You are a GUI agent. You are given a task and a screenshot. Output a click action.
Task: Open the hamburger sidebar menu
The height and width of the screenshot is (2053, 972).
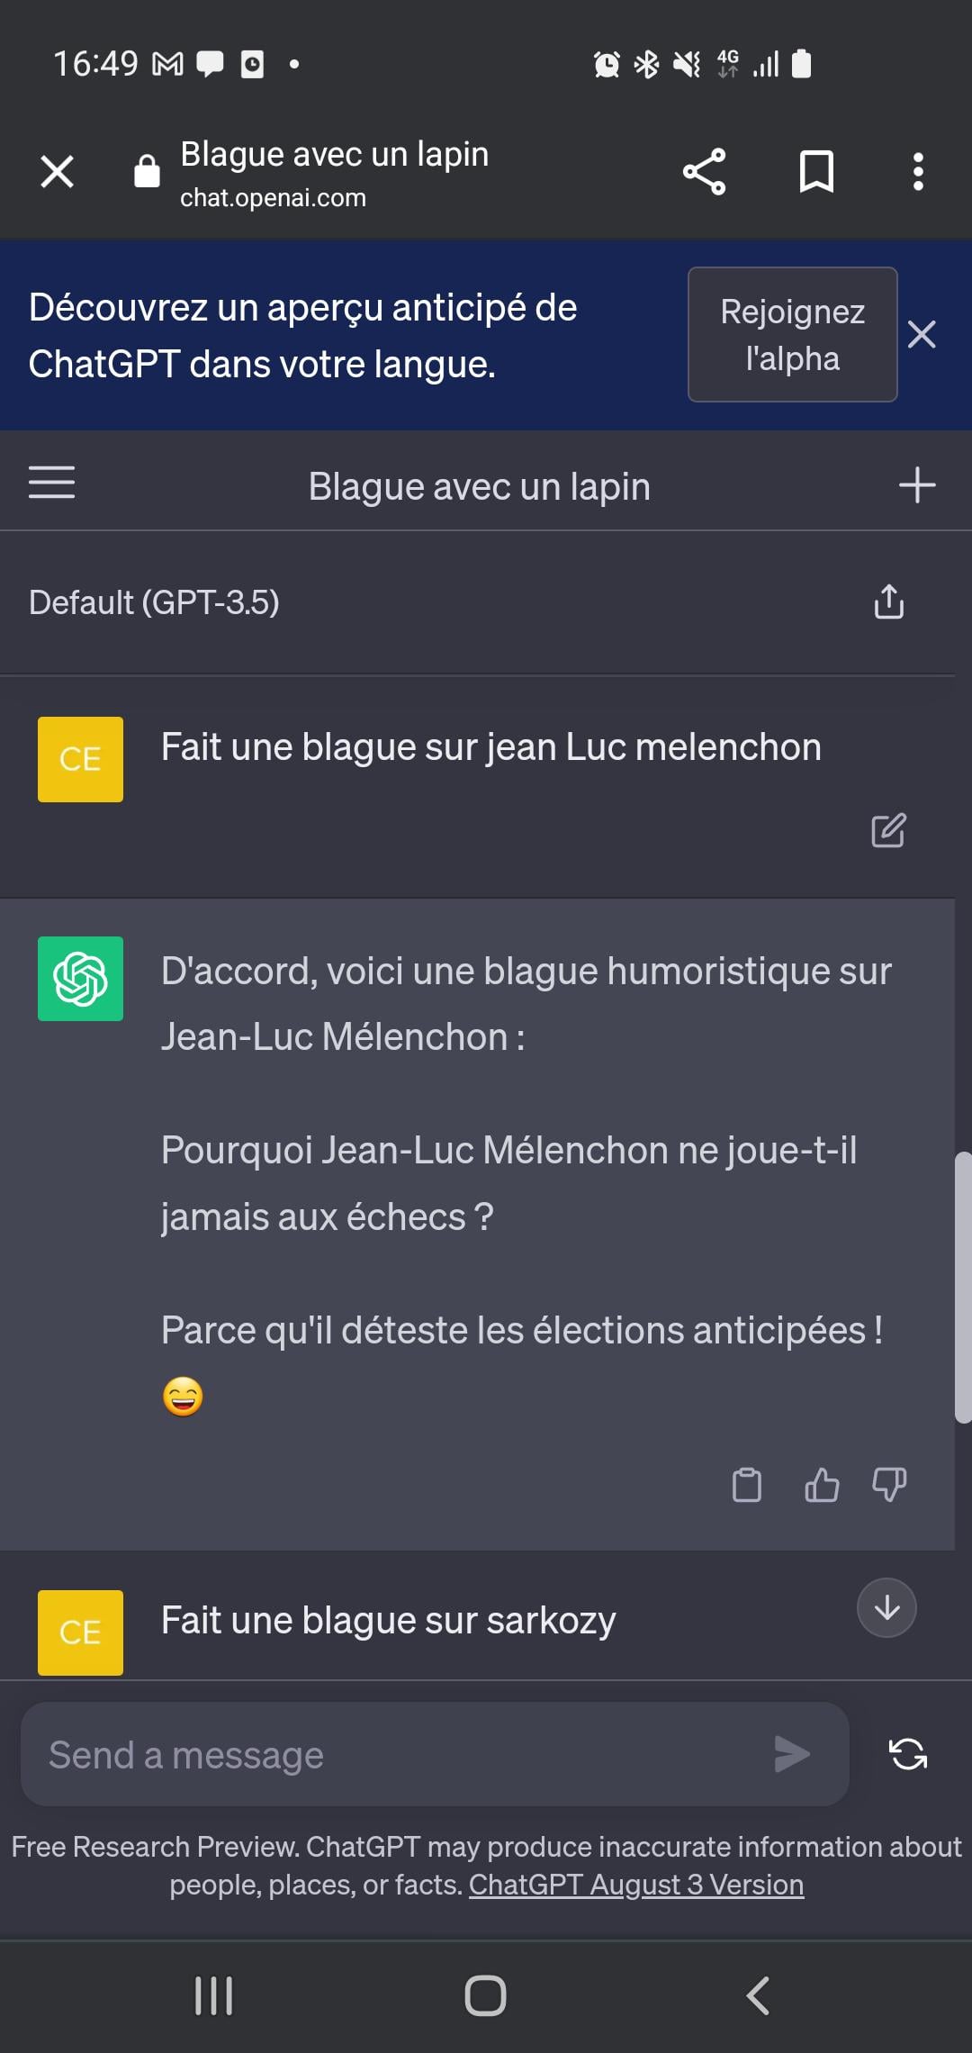51,483
